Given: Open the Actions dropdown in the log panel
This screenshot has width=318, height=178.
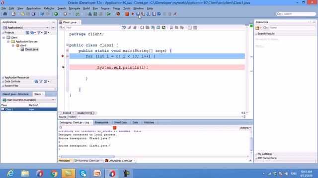Looking at the screenshot, I should (x=245, y=128).
